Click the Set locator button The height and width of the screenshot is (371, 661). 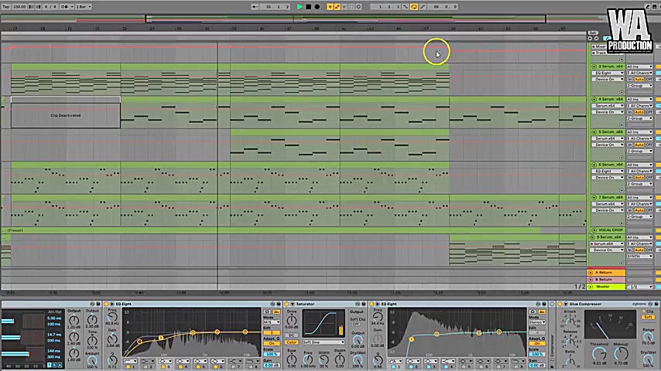(x=593, y=32)
